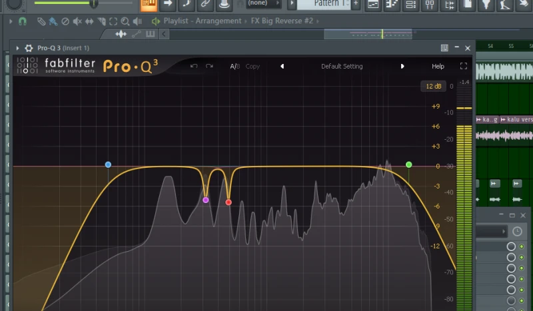This screenshot has height=311, width=533.
Task: Open plugin options gear next to Pro-Q 3 title
Action: (29, 48)
